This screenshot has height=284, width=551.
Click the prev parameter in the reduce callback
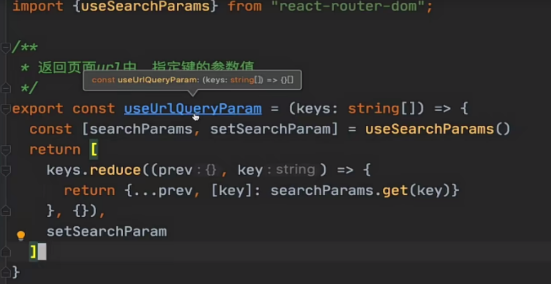pos(176,170)
